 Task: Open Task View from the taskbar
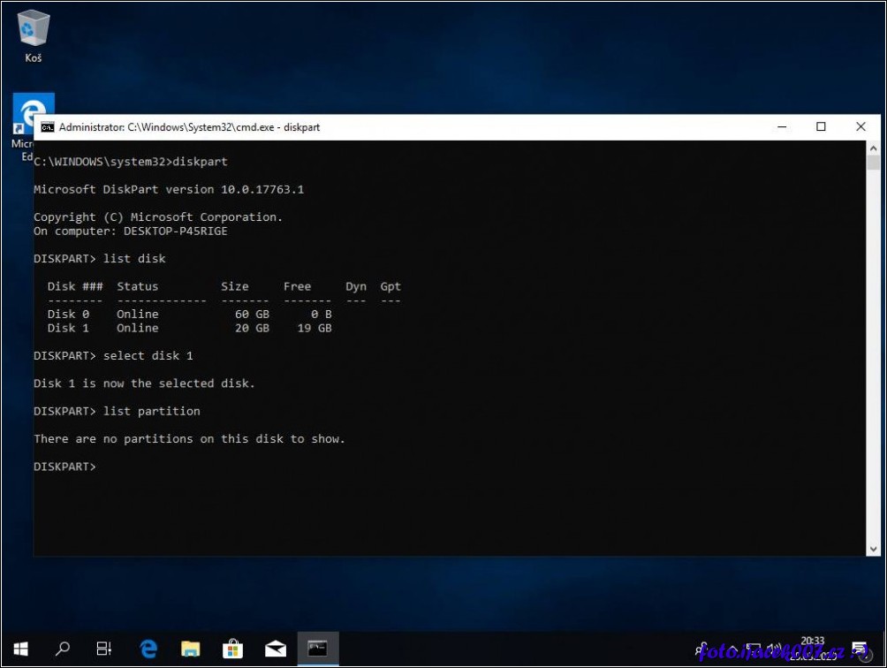[104, 649]
